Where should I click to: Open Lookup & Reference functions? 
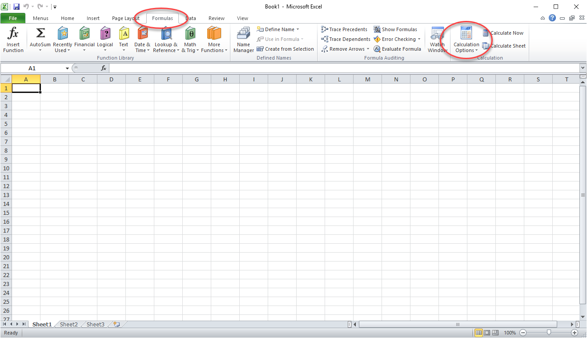click(166, 40)
